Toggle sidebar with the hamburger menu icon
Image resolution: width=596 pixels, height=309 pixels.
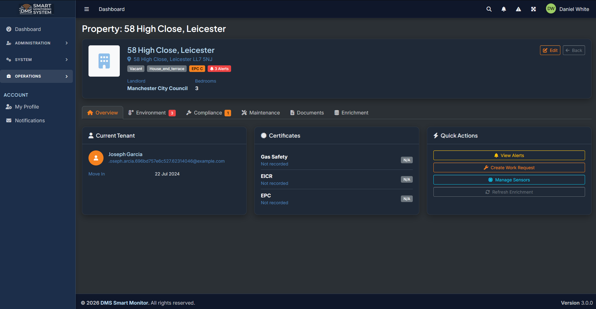click(x=87, y=9)
